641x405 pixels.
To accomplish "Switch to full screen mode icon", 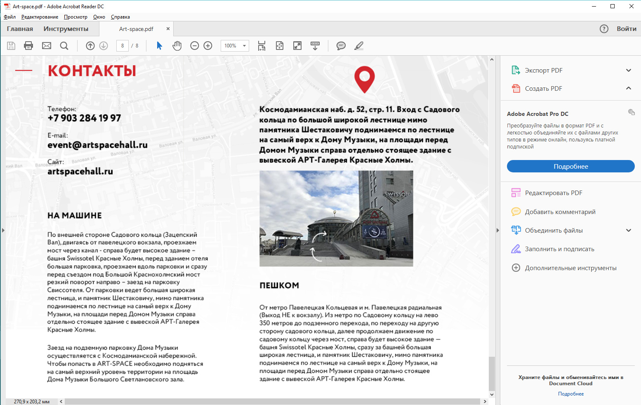I will (x=297, y=46).
